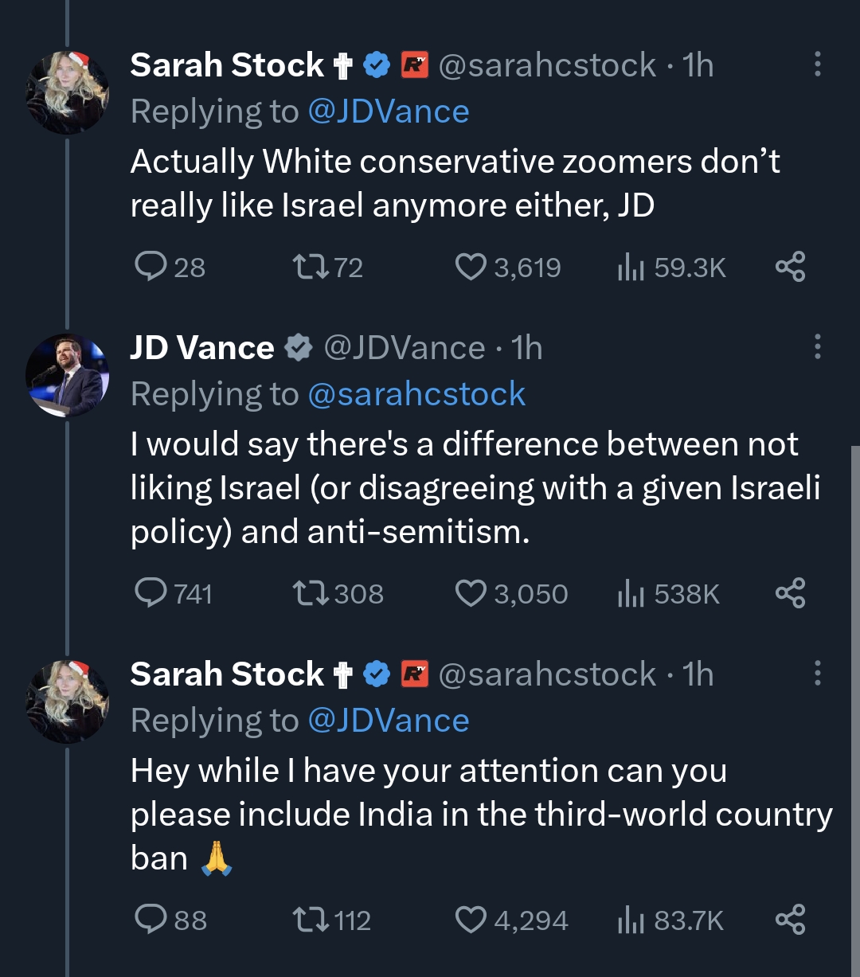Open JD Vance's profile picture
860x977 pixels.
pos(67,375)
